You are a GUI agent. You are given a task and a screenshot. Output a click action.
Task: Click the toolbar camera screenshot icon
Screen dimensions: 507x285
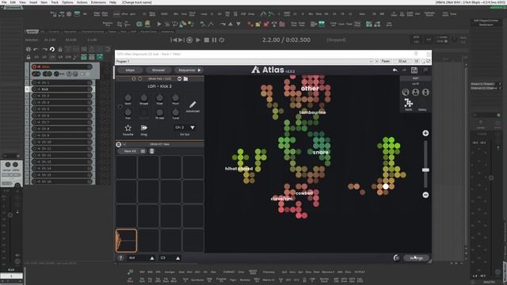139,24
